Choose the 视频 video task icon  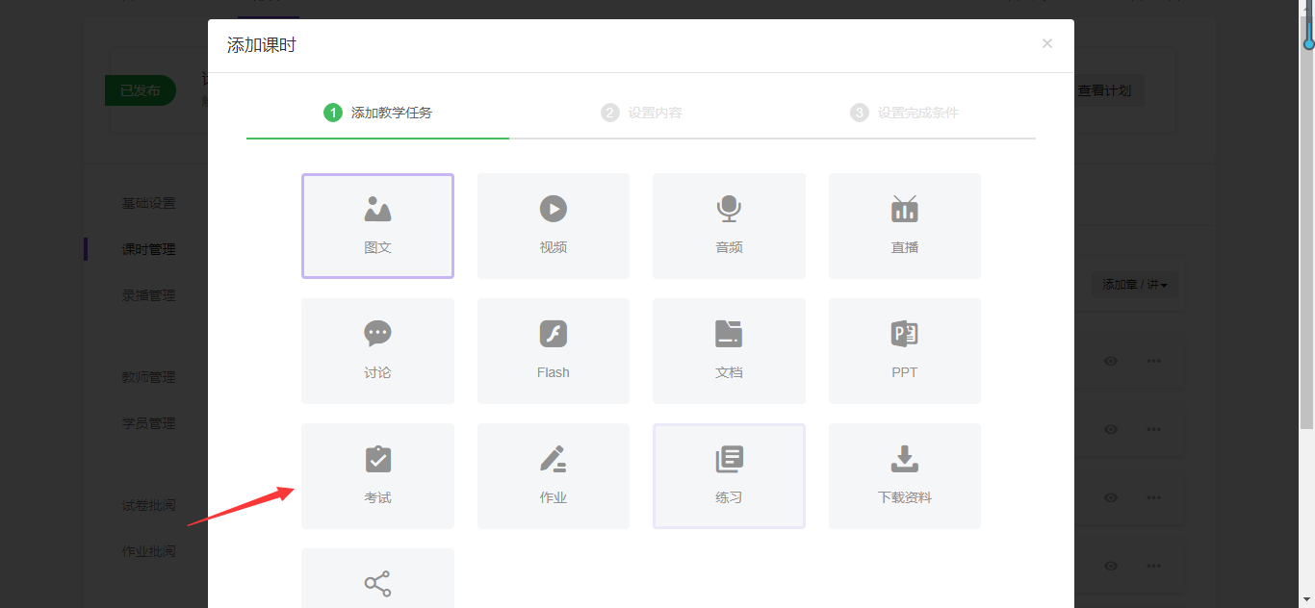click(x=553, y=210)
